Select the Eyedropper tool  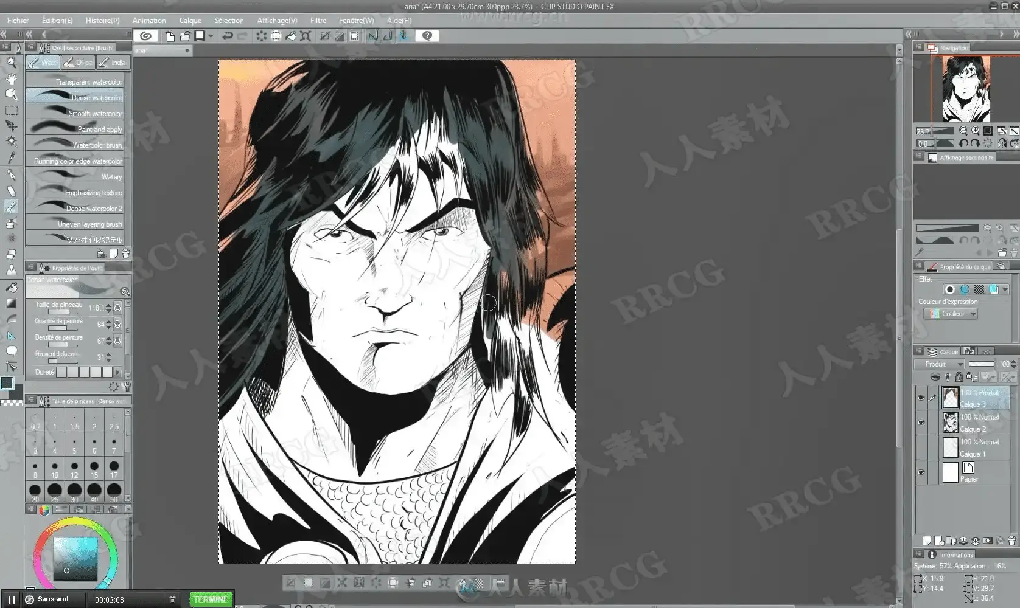pyautogui.click(x=11, y=158)
